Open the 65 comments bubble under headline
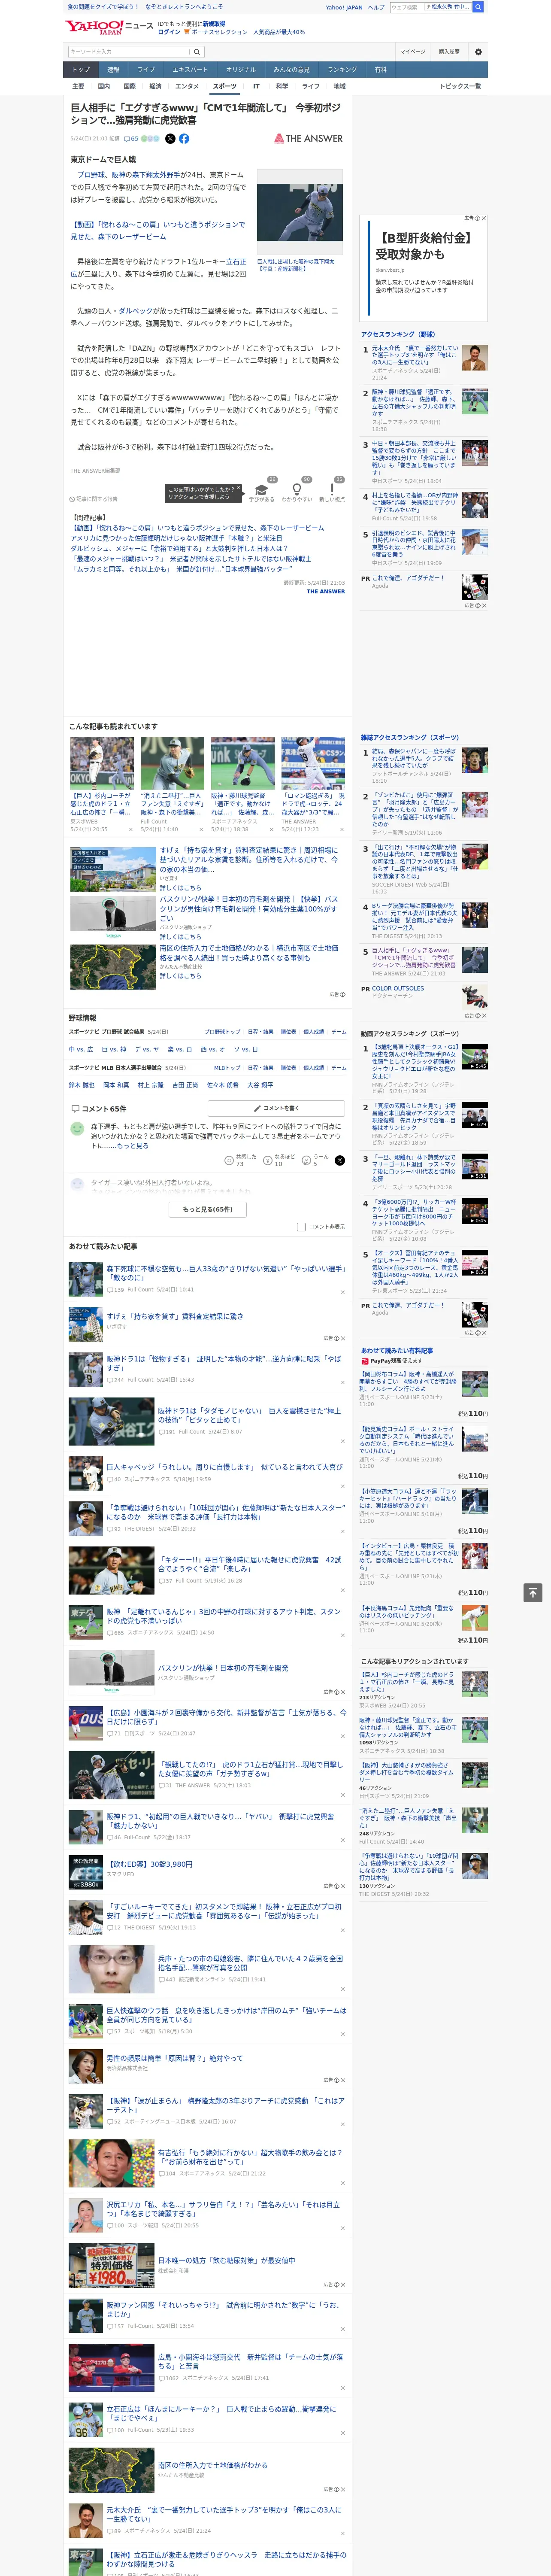 [x=131, y=139]
